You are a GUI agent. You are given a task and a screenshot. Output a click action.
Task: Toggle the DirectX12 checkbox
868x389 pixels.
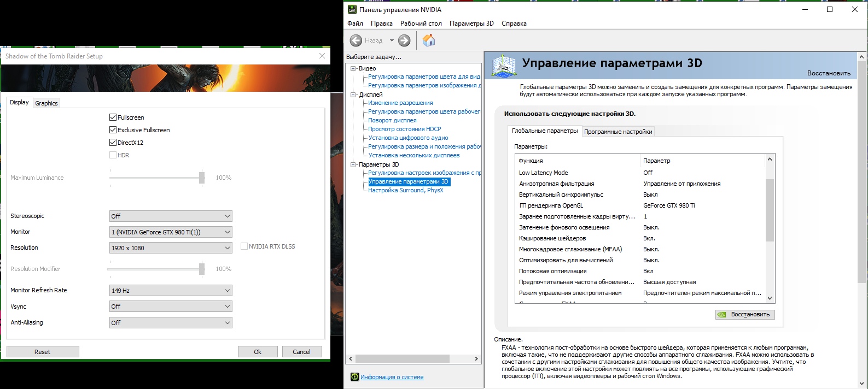pyautogui.click(x=113, y=143)
